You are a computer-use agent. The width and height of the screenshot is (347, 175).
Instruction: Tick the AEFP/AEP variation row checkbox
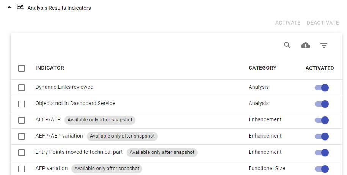click(22, 136)
